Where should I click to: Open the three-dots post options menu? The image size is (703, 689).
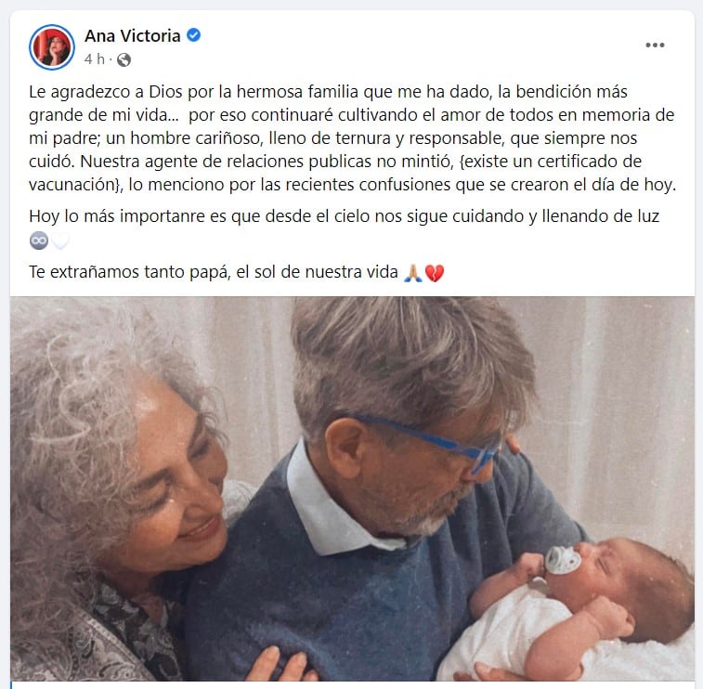(x=655, y=45)
